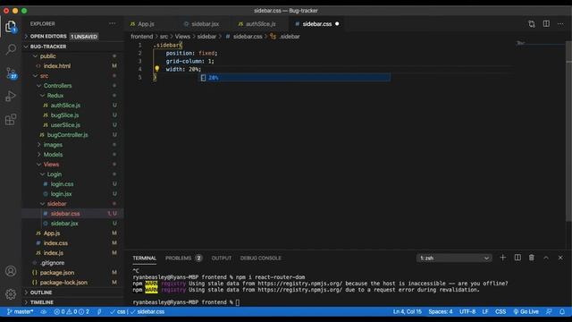Select the sidebar.css editor tab
This screenshot has height=322, width=572.
point(317,24)
